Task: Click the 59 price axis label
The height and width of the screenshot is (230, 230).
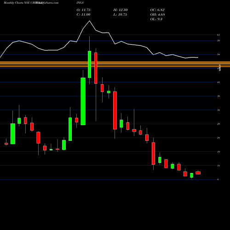Action: coord(218,40)
